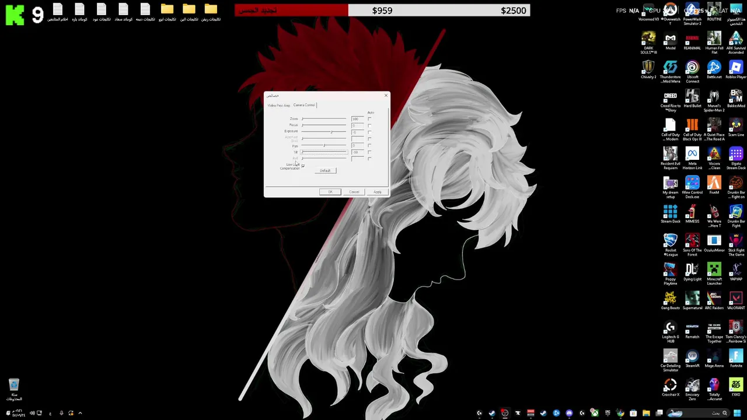Viewport: 747px width, 420px height.
Task: Click the Apply button
Action: coord(378,192)
